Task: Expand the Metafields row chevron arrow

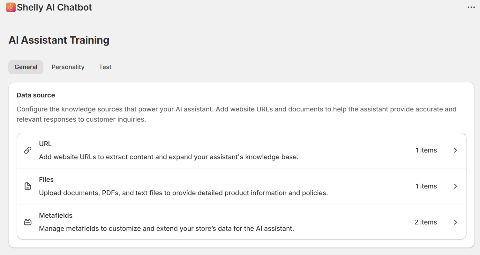Action: 455,222
